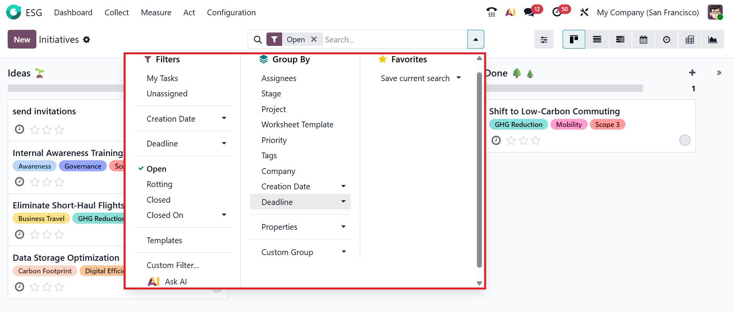The image size is (733, 312).
Task: Open the Measure menu
Action: [x=156, y=13]
